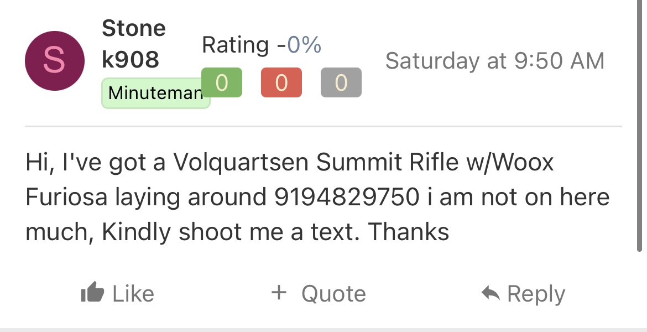The height and width of the screenshot is (332, 647).
Task: Click the phone number 9194829750 in post
Action: point(347,196)
